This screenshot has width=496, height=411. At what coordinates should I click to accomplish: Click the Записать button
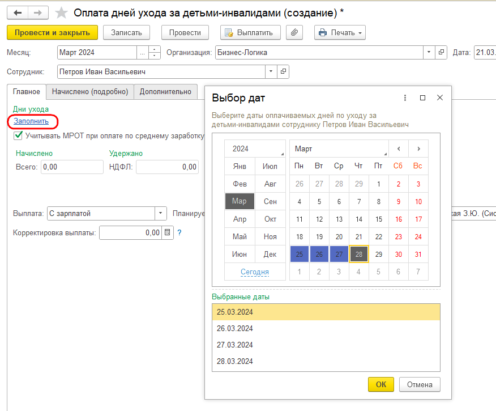point(126,32)
